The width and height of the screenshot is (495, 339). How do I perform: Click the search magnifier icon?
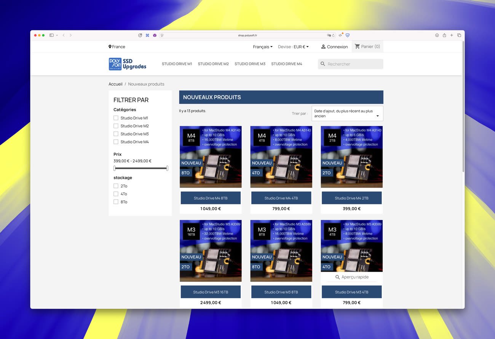(x=323, y=64)
